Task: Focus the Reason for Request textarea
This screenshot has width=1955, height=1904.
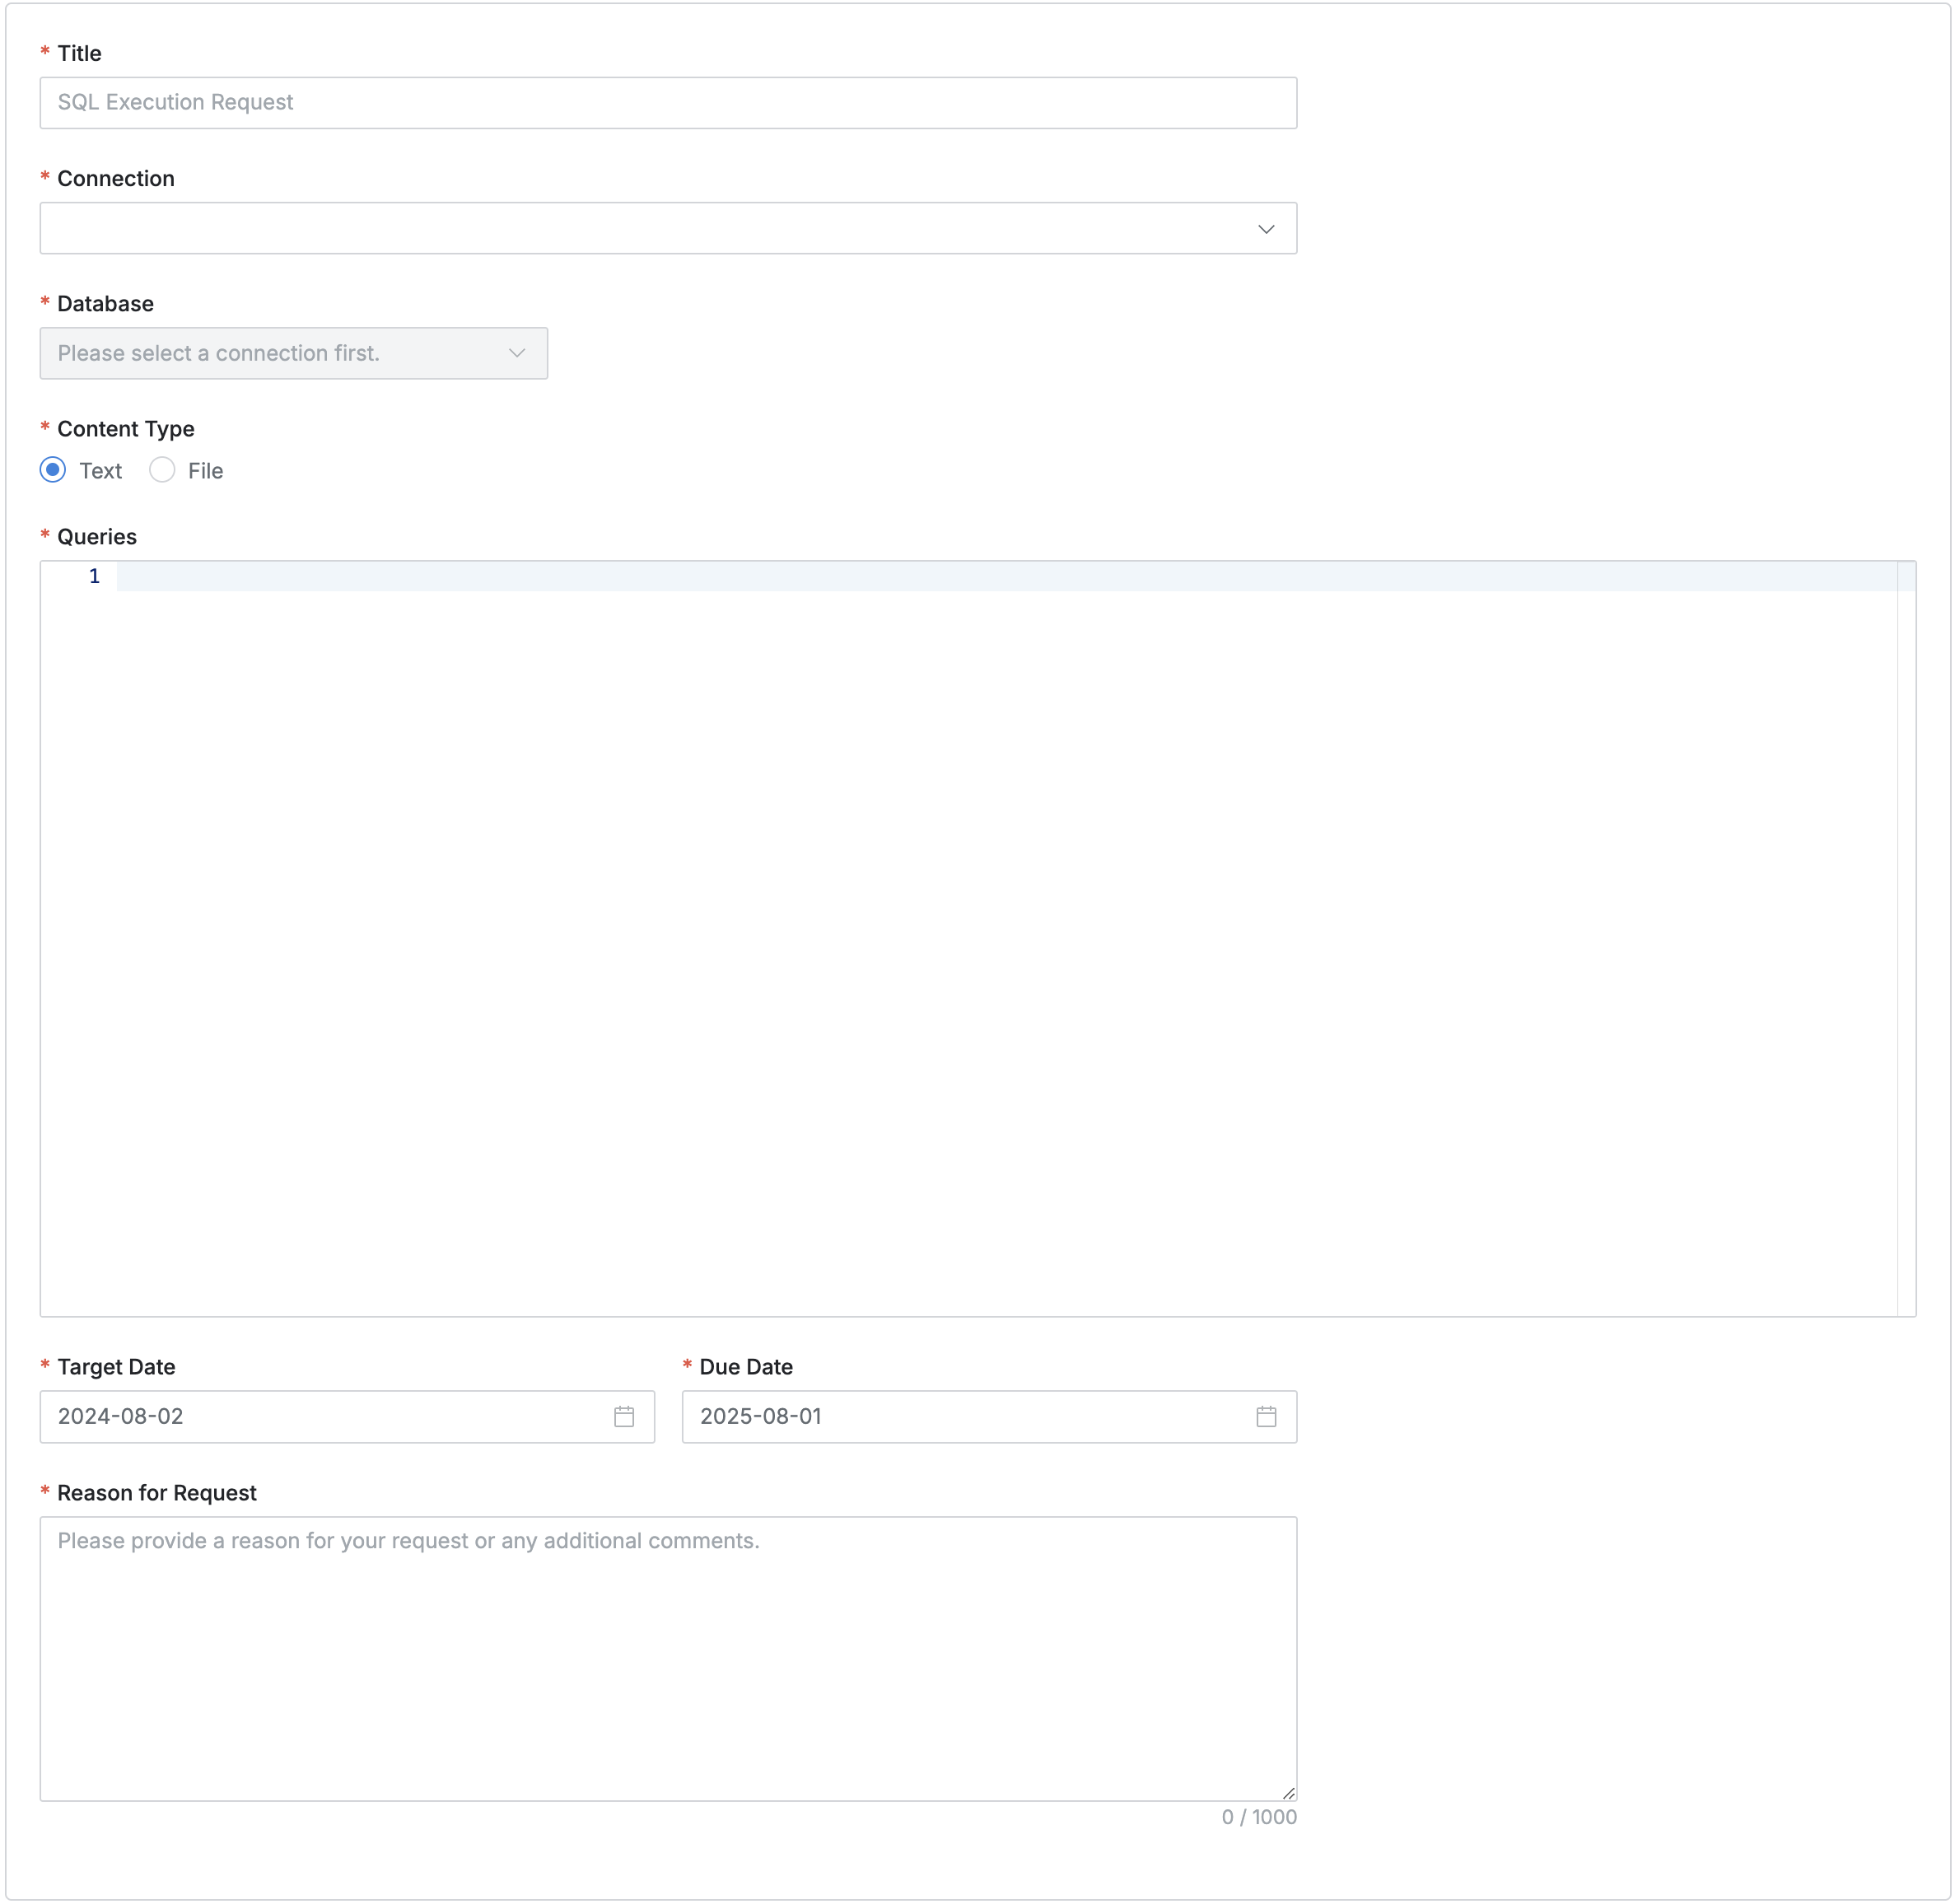Action: point(668,1660)
